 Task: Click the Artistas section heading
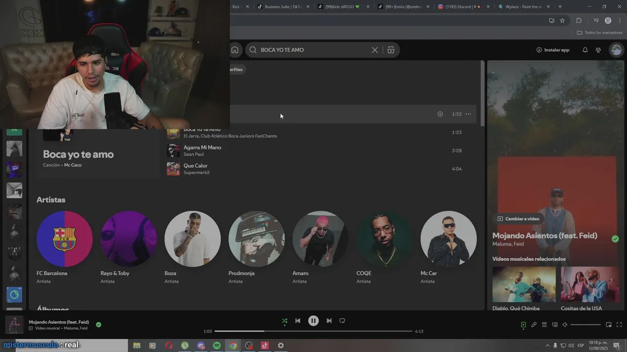51,199
